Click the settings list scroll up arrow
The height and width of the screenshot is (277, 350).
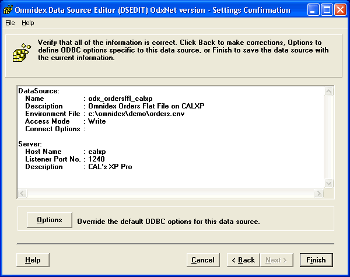328,91
